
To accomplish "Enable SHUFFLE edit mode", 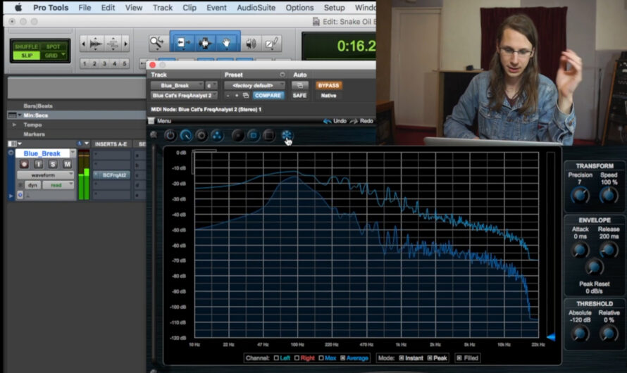I will click(x=26, y=46).
